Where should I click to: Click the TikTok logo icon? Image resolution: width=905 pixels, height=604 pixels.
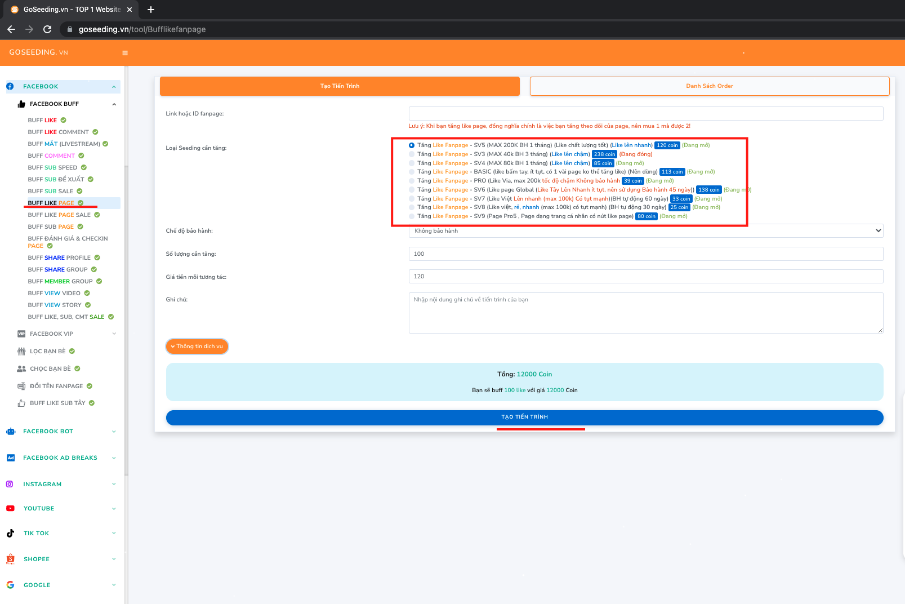pos(10,533)
